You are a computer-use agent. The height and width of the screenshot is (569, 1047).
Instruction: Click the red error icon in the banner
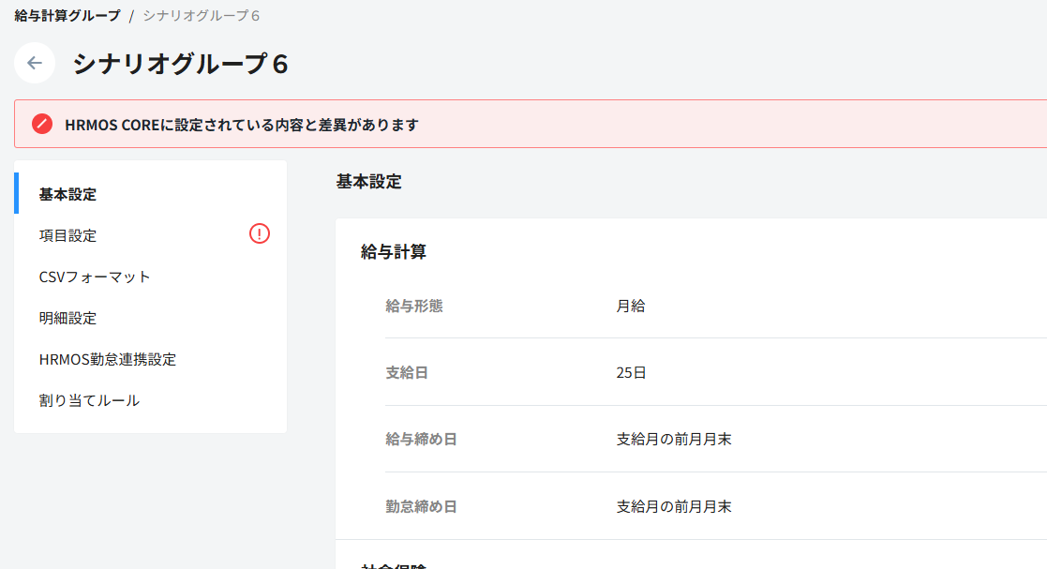tap(42, 124)
